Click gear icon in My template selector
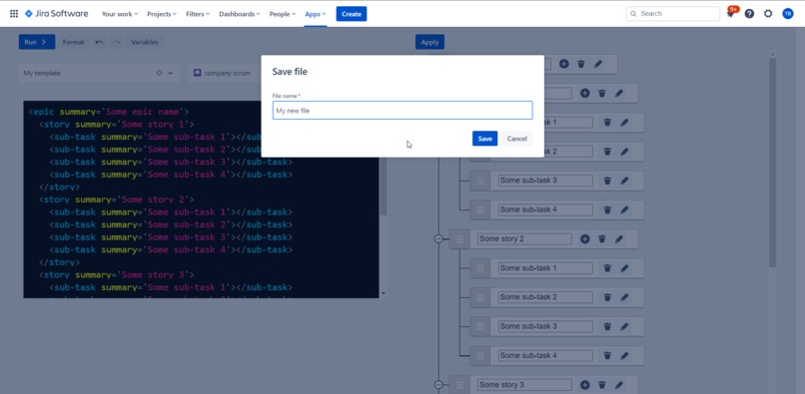The width and height of the screenshot is (805, 394). 159,74
